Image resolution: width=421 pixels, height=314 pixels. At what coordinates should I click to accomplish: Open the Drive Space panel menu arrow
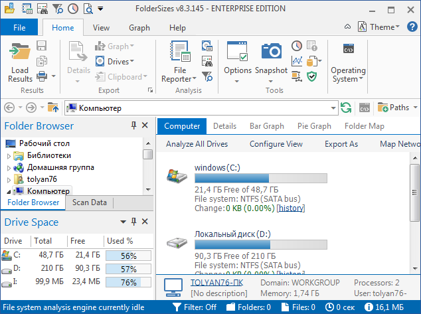point(123,222)
